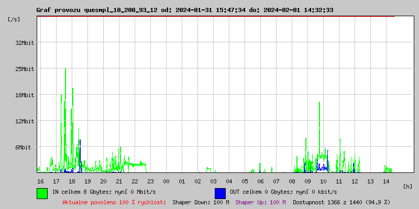Click the 'Shaper Down: 100 M' label

tap(201, 202)
